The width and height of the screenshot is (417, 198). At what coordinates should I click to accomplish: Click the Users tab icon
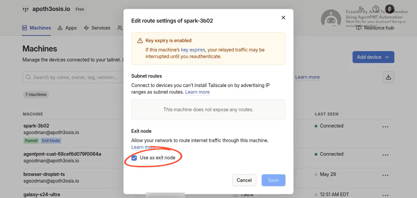click(120, 28)
